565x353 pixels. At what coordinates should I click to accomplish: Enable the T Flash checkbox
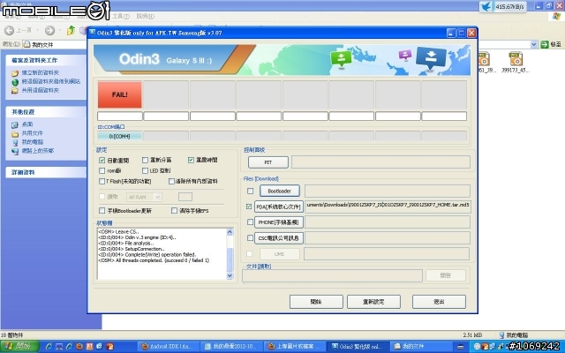coord(102,181)
